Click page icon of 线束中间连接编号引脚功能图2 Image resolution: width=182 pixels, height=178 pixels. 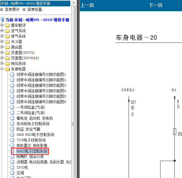point(12,80)
